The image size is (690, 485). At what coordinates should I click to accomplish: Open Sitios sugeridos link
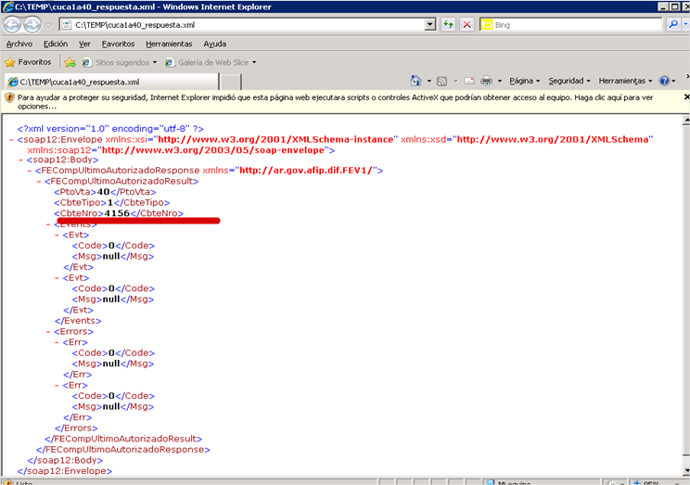pos(120,62)
